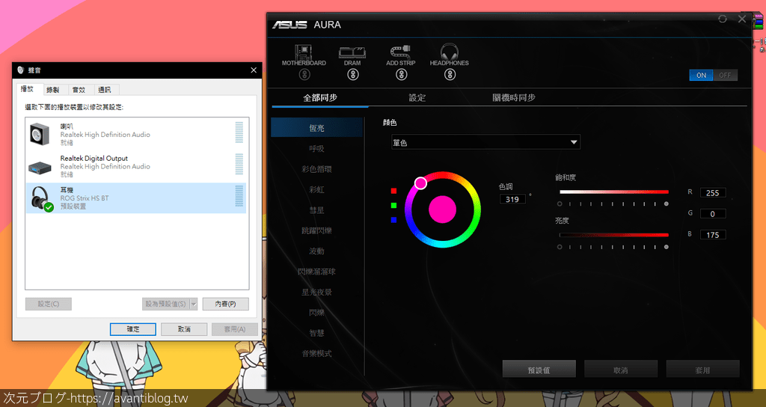Viewport: 766px width, 407px height.
Task: Switch to the 關機時同步 tab
Action: pos(513,98)
